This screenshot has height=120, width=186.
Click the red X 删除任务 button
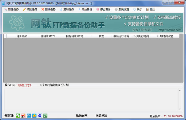(48, 9)
